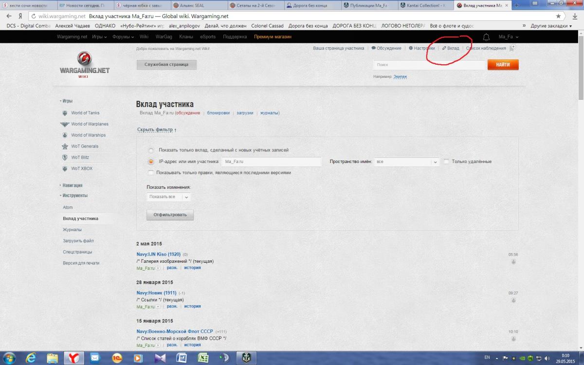
Task: Open the 'Пространство имён' dropdown
Action: (406, 162)
